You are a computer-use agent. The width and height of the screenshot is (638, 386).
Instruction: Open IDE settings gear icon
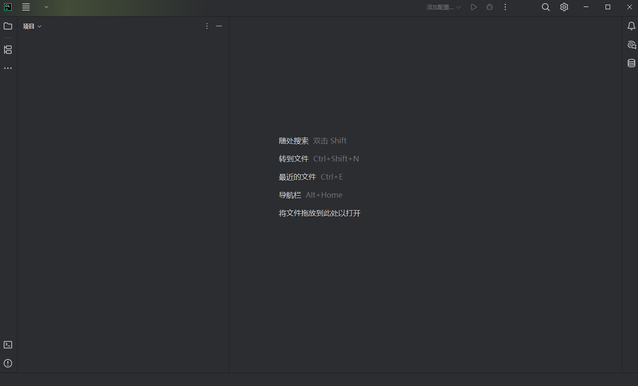(564, 7)
